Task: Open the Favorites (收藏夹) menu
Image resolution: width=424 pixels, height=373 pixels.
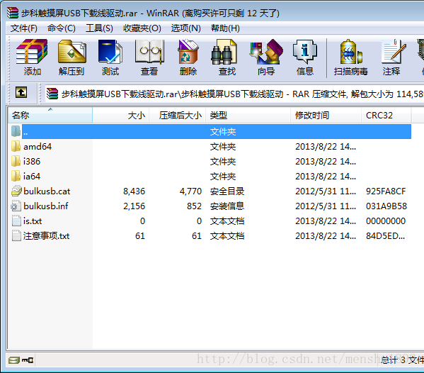Action: pyautogui.click(x=142, y=28)
